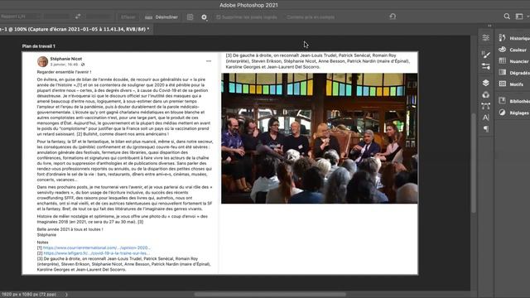Open the Brush Settings panel icon
The height and width of the screenshot is (298, 530).
coord(486,55)
